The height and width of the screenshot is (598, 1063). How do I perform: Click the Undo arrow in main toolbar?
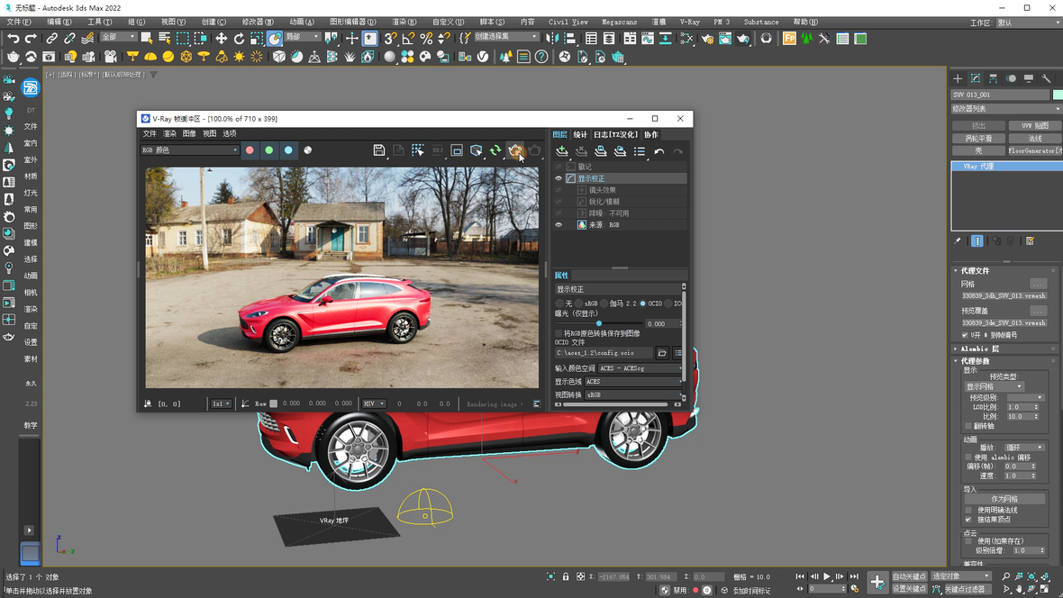coord(13,38)
